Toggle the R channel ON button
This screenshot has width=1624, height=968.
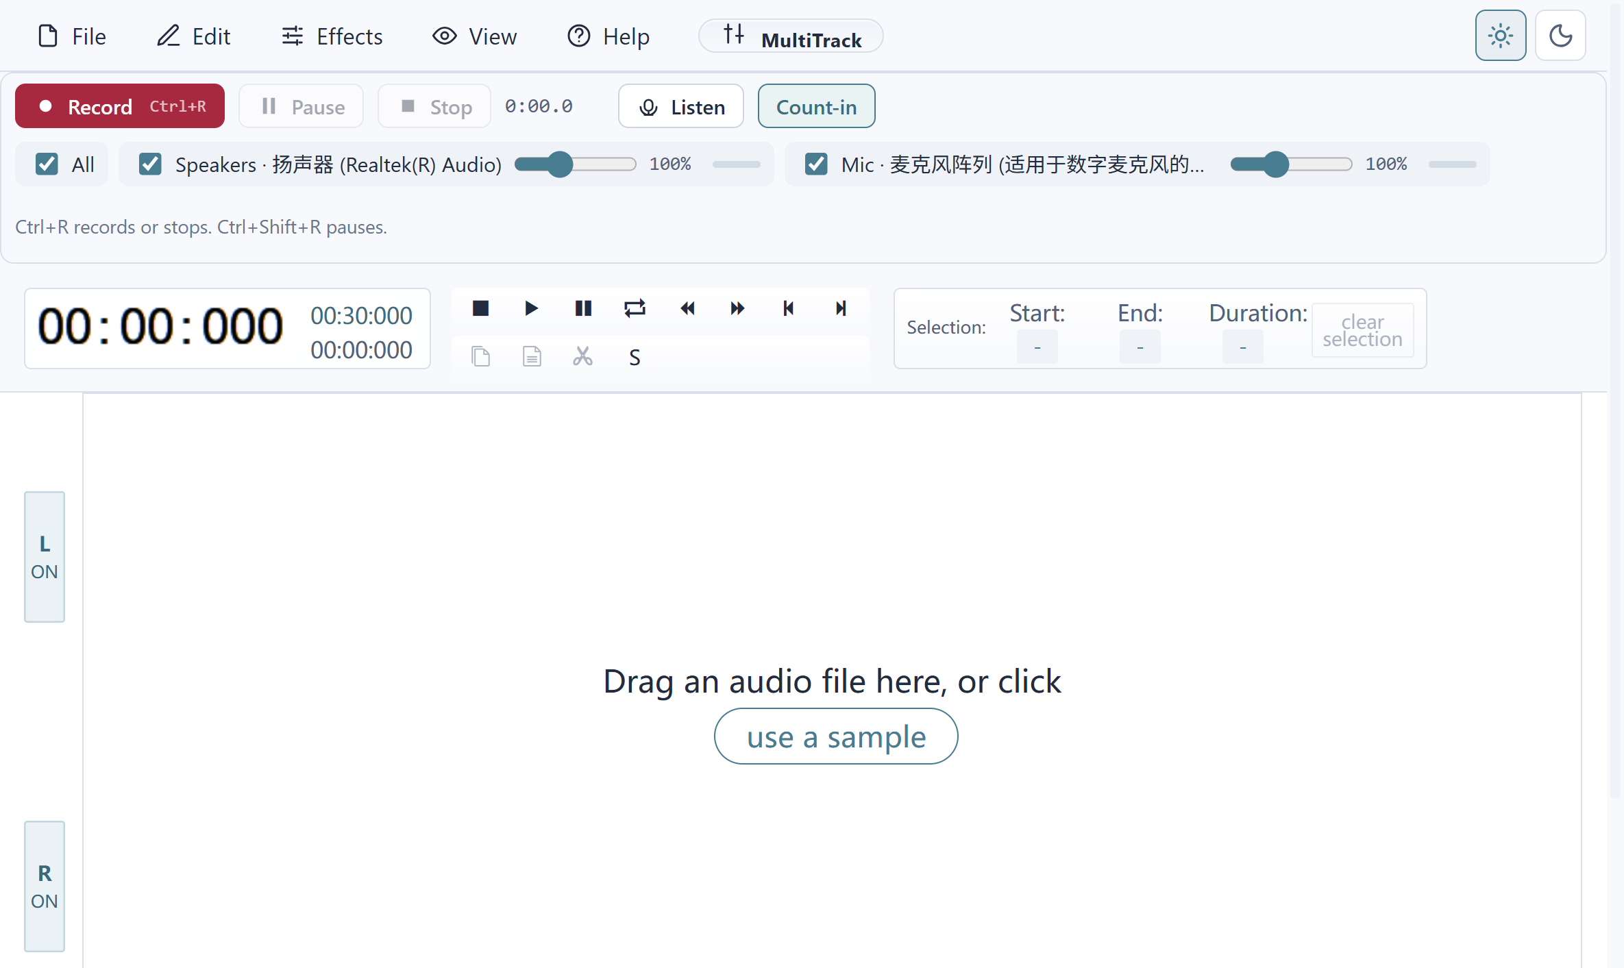(45, 886)
